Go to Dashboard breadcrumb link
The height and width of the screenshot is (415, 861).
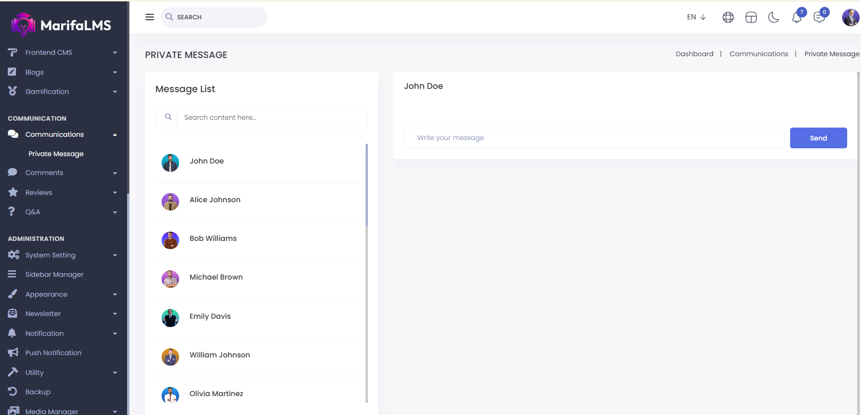point(694,54)
